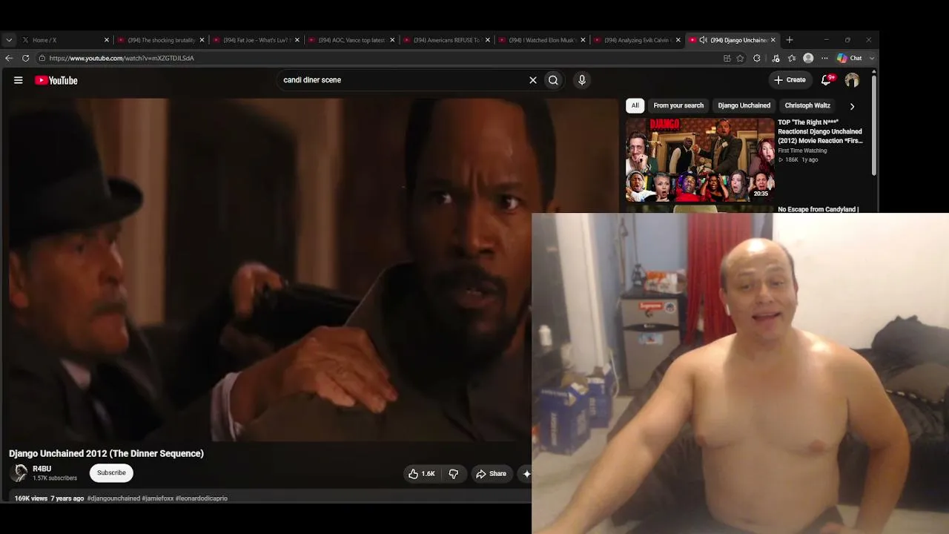Expand the tab search dropdown arrow
The image size is (949, 534).
click(x=9, y=40)
